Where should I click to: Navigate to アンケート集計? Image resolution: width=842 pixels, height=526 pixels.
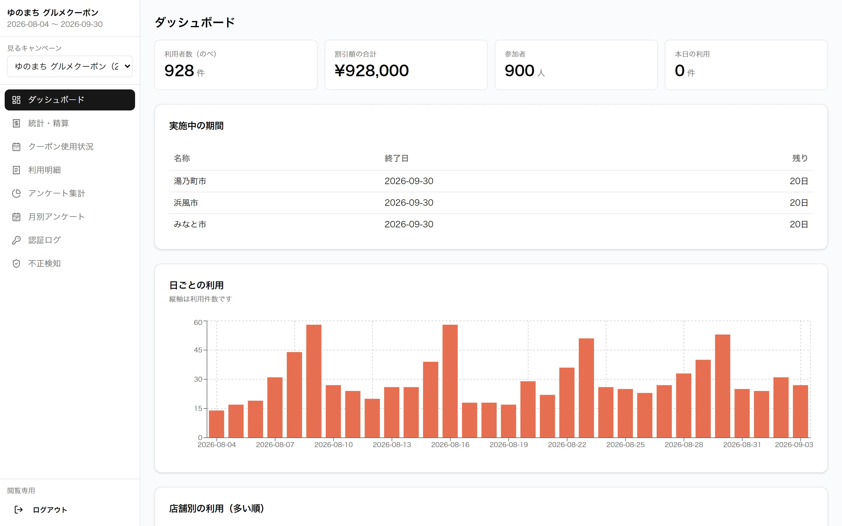click(x=70, y=193)
